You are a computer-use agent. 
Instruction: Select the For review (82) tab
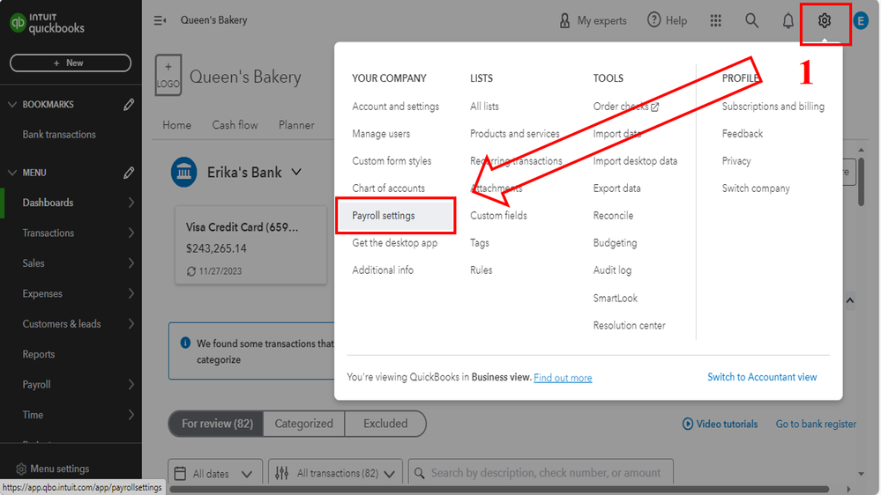point(217,424)
